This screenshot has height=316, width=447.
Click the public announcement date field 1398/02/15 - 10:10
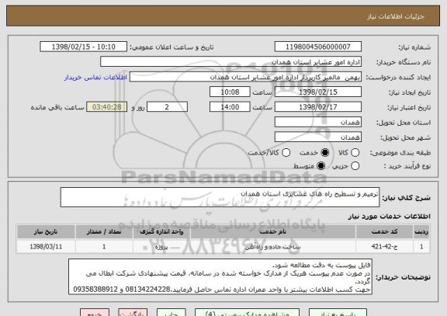[84, 47]
